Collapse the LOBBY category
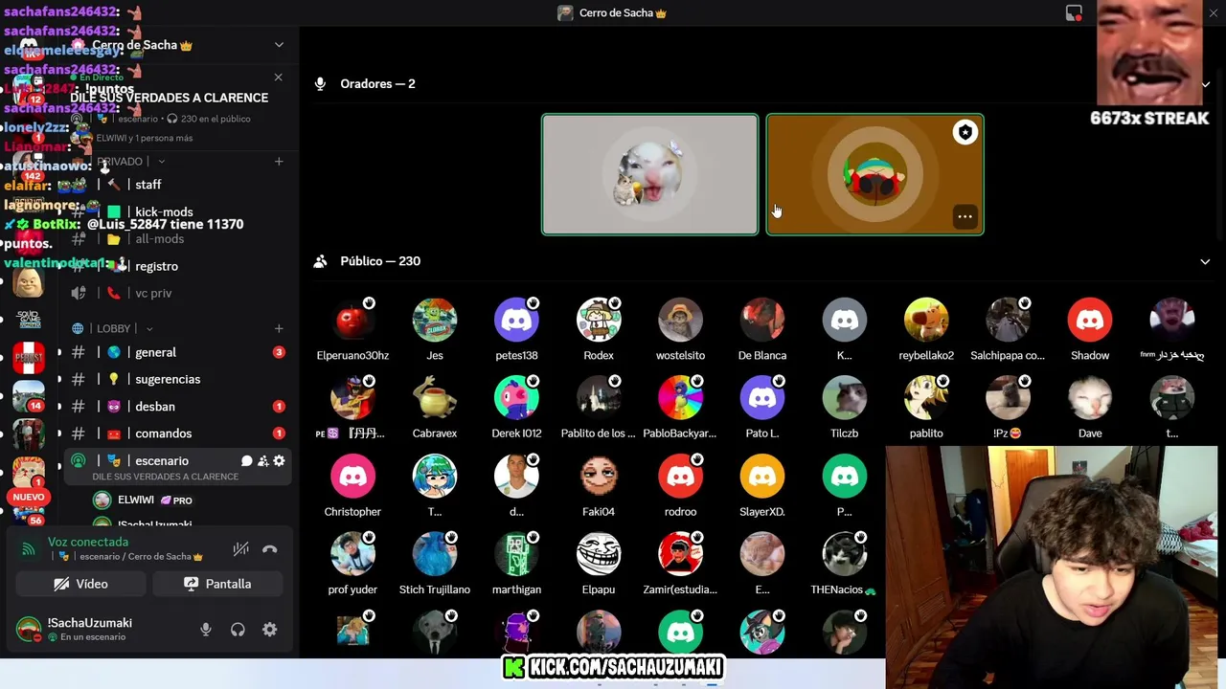The height and width of the screenshot is (689, 1226). [113, 328]
